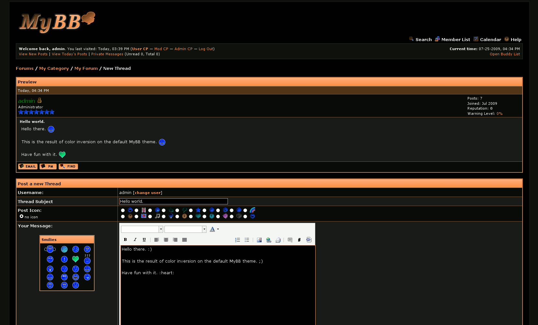Choose the radio button beside the question mark icon

[123, 217]
